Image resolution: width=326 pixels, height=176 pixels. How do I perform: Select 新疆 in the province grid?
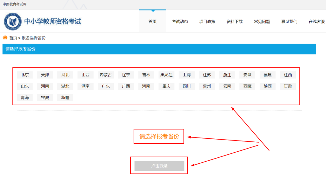click(x=65, y=97)
